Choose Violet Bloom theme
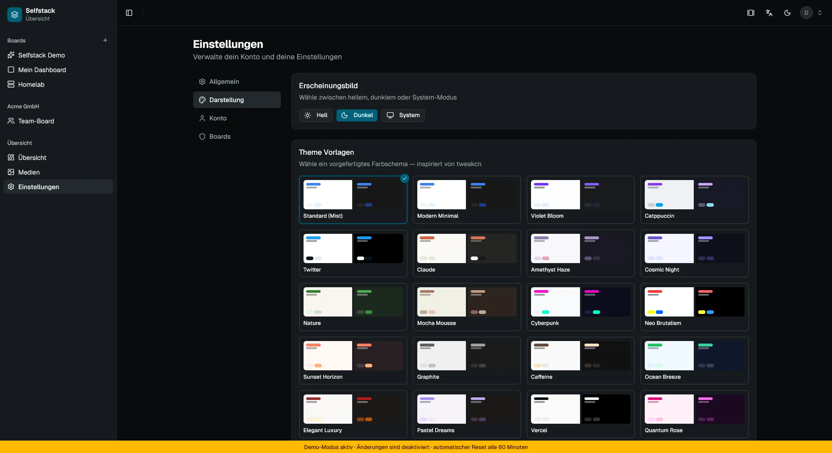This screenshot has height=453, width=832. [x=581, y=200]
